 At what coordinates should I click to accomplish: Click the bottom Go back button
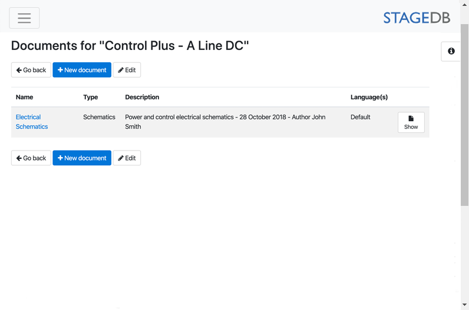click(31, 158)
